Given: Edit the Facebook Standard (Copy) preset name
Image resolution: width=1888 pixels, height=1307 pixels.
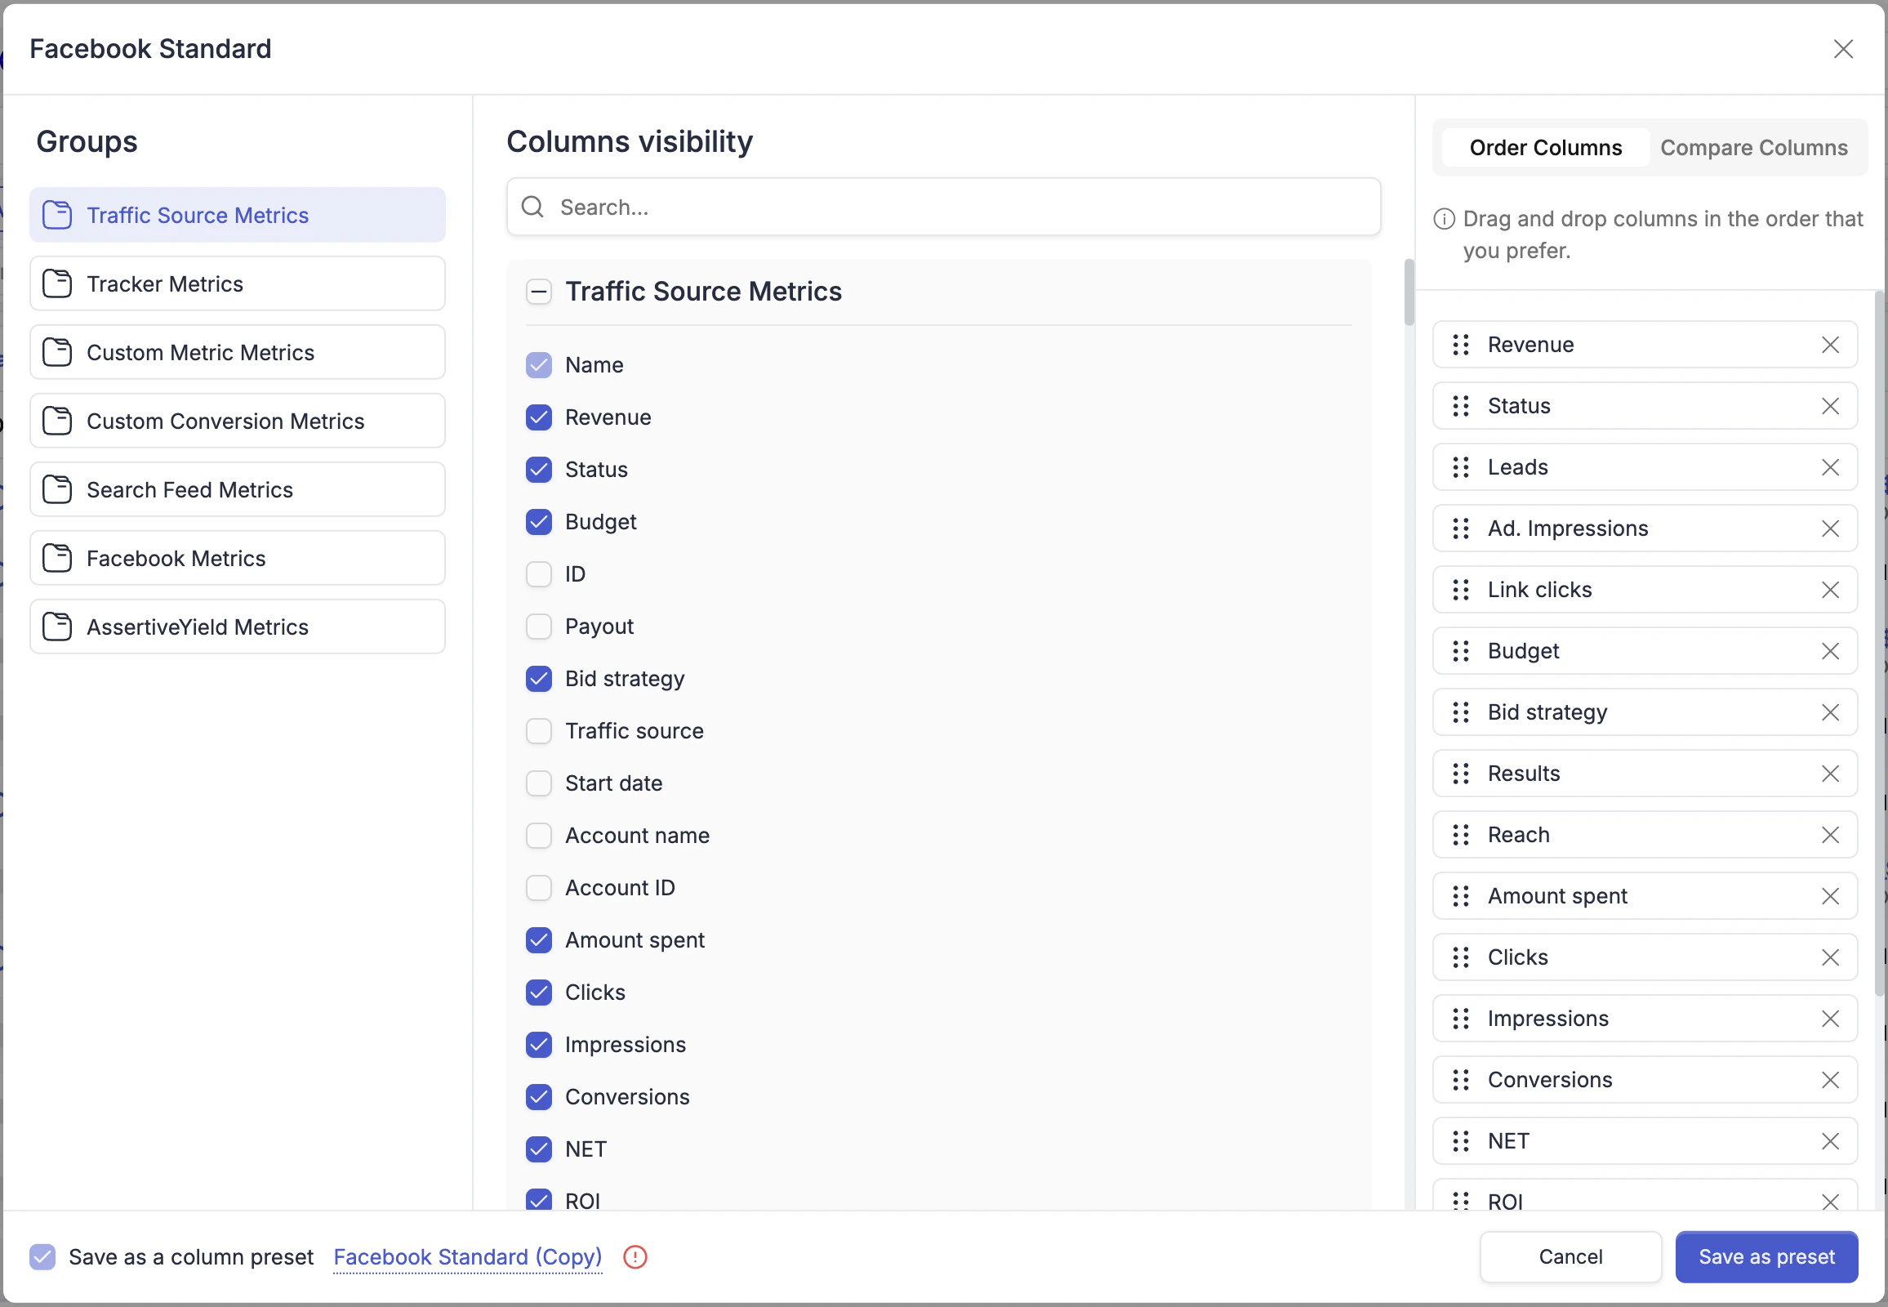Looking at the screenshot, I should point(467,1257).
